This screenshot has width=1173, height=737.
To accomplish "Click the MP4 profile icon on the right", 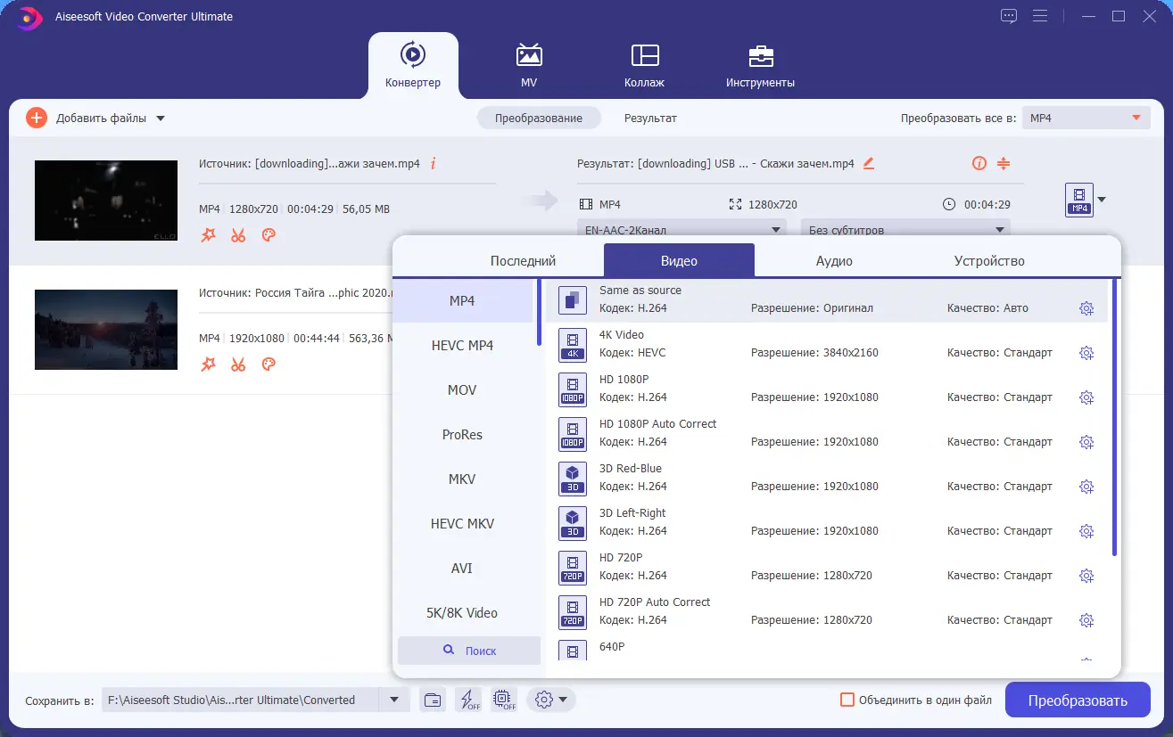I will point(1078,201).
